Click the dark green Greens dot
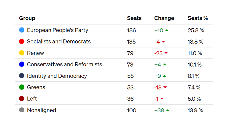 [x=22, y=87]
